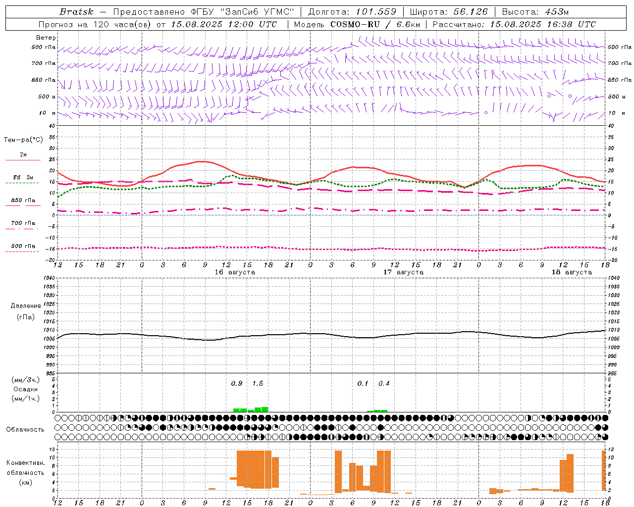The image size is (634, 507).
Task: Click the Давление pressure panel label
Action: point(26,306)
